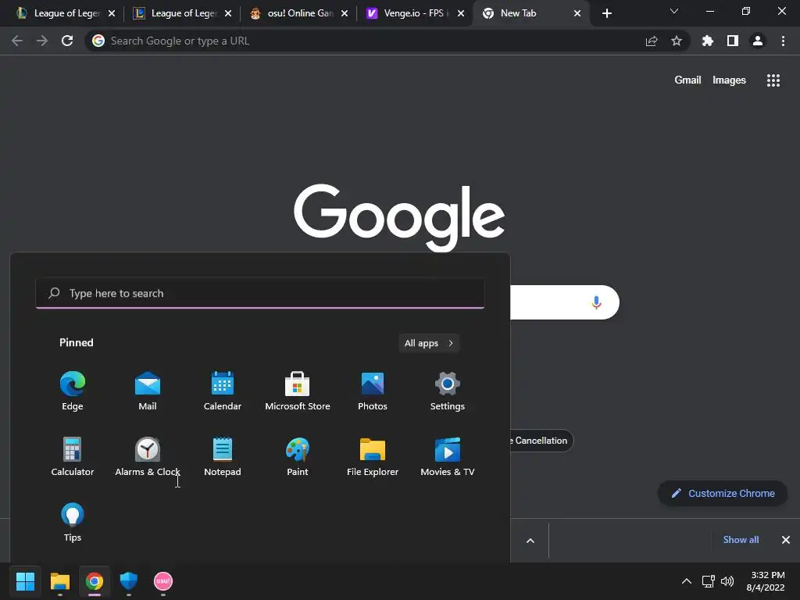The image size is (800, 600).
Task: Launch the Photos app
Action: tap(373, 391)
